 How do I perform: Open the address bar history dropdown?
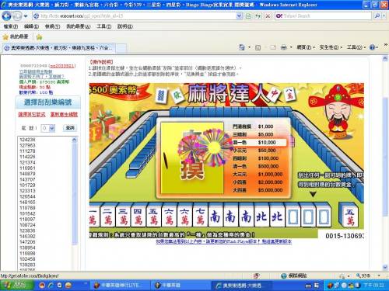click(x=239, y=16)
